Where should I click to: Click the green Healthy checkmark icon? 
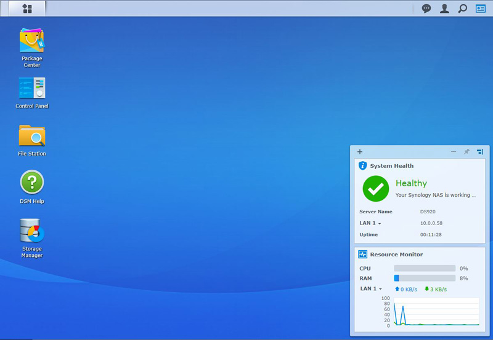[376, 189]
